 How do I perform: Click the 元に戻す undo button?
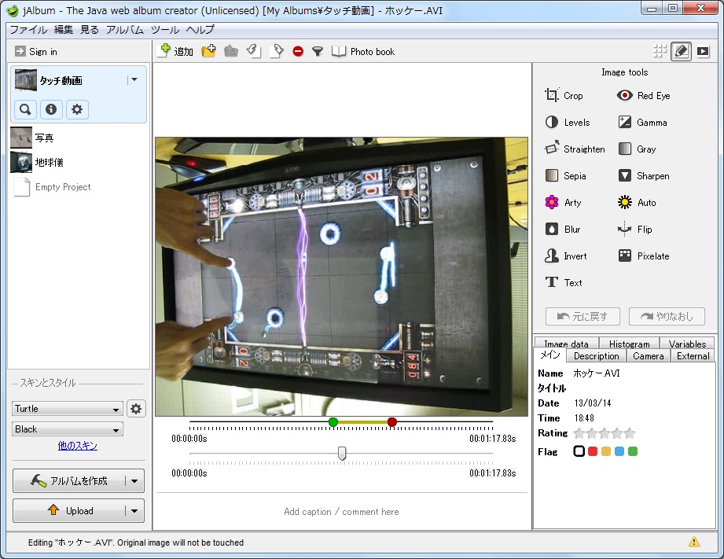(583, 317)
